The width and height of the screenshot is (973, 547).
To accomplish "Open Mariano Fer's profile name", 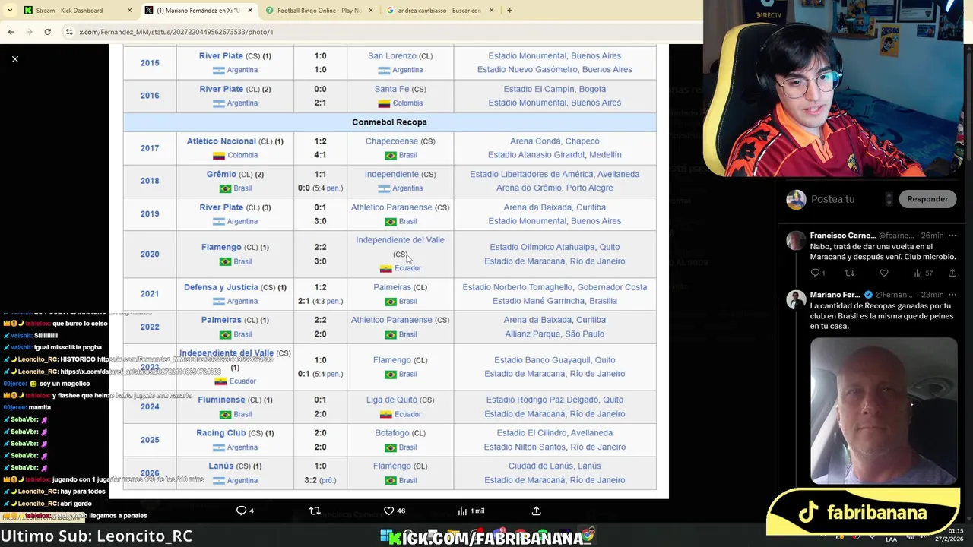I will coord(835,295).
